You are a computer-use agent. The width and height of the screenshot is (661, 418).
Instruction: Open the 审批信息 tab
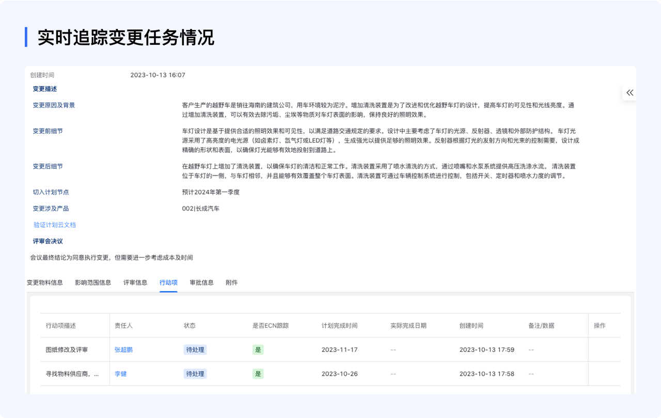pyautogui.click(x=201, y=282)
